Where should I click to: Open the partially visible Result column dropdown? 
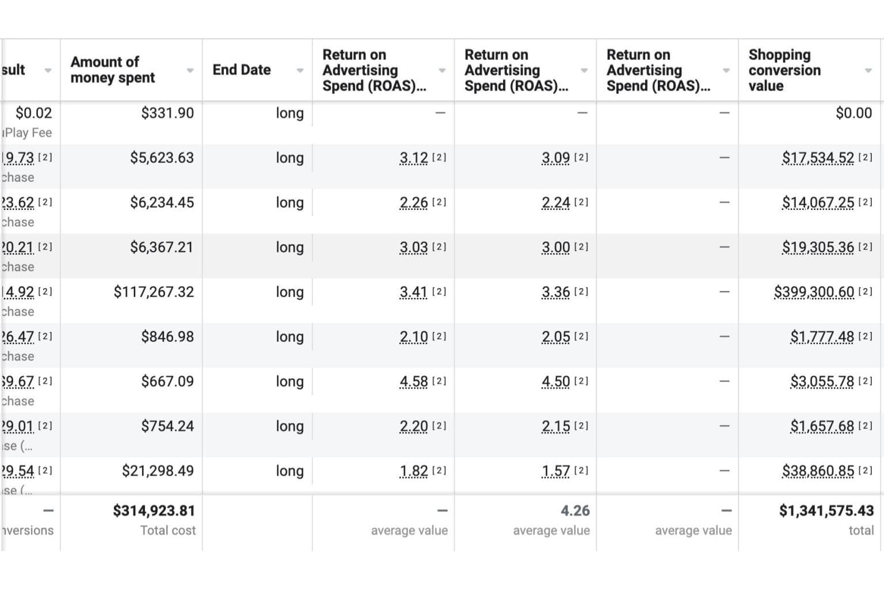tap(48, 71)
